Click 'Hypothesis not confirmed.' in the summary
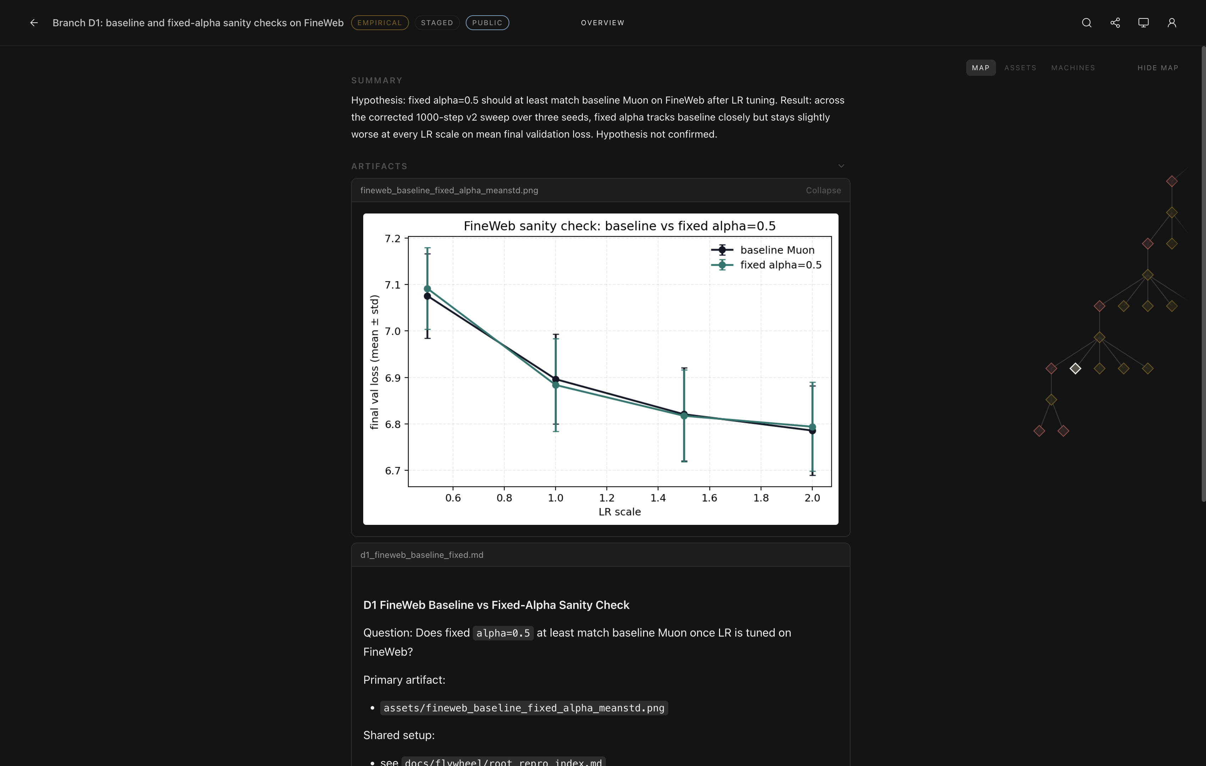 point(657,134)
